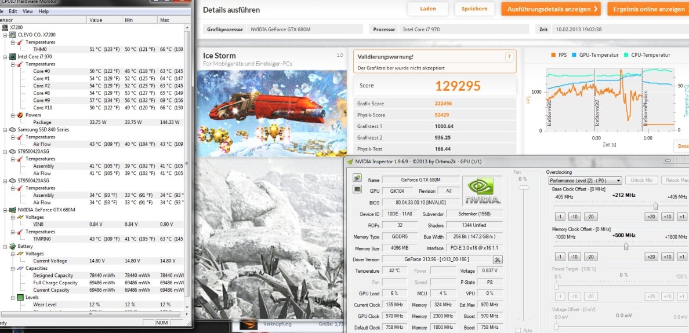The height and width of the screenshot is (333, 689).
Task: Click Ergebnis online anzeigen button
Action: point(648,9)
